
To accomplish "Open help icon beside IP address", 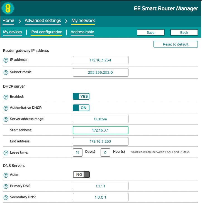I will pyautogui.click(x=6, y=60).
